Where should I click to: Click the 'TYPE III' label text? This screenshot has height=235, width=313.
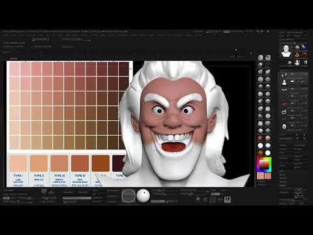point(59,176)
